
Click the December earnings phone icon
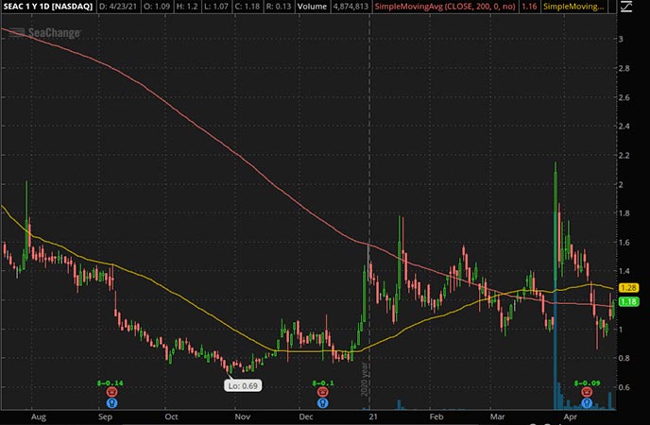click(x=322, y=392)
